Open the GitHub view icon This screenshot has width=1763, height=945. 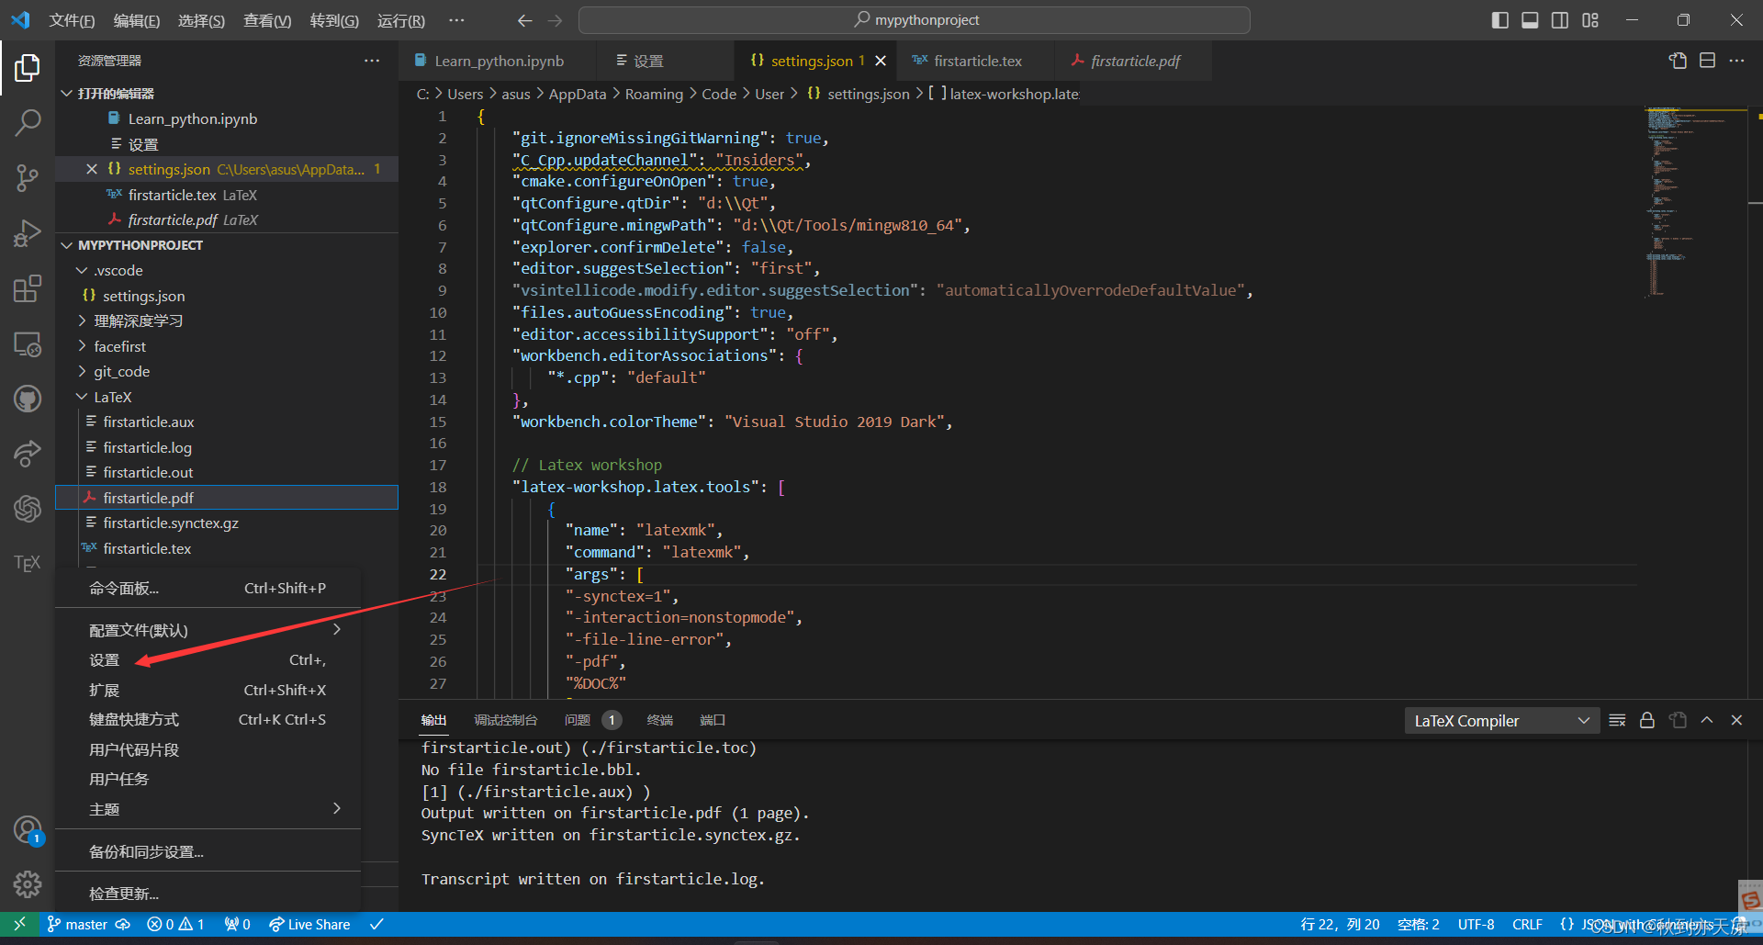pos(28,399)
